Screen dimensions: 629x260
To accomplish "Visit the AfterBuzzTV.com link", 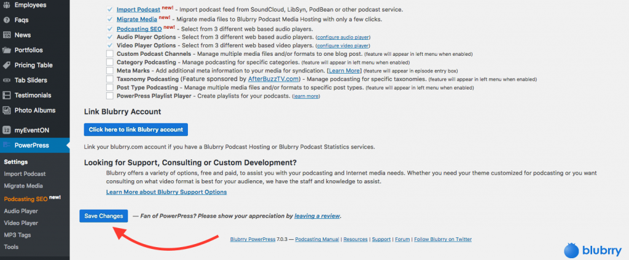I will [273, 79].
